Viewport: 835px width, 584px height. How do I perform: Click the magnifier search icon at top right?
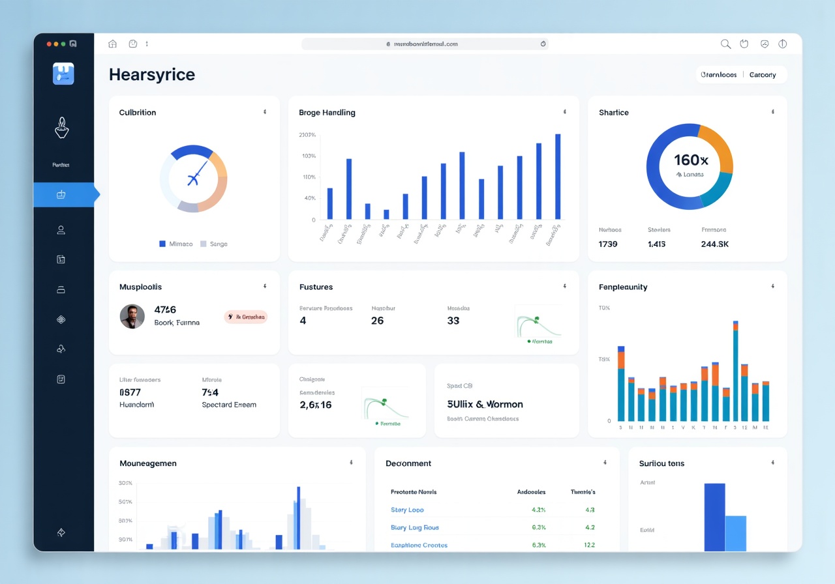[x=725, y=44]
